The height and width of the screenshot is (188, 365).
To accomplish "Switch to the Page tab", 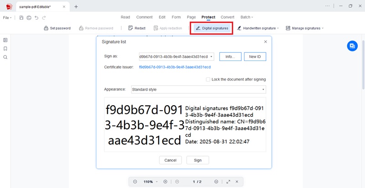I will [x=191, y=17].
